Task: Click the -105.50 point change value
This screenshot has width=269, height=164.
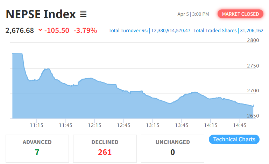Action: click(x=57, y=30)
